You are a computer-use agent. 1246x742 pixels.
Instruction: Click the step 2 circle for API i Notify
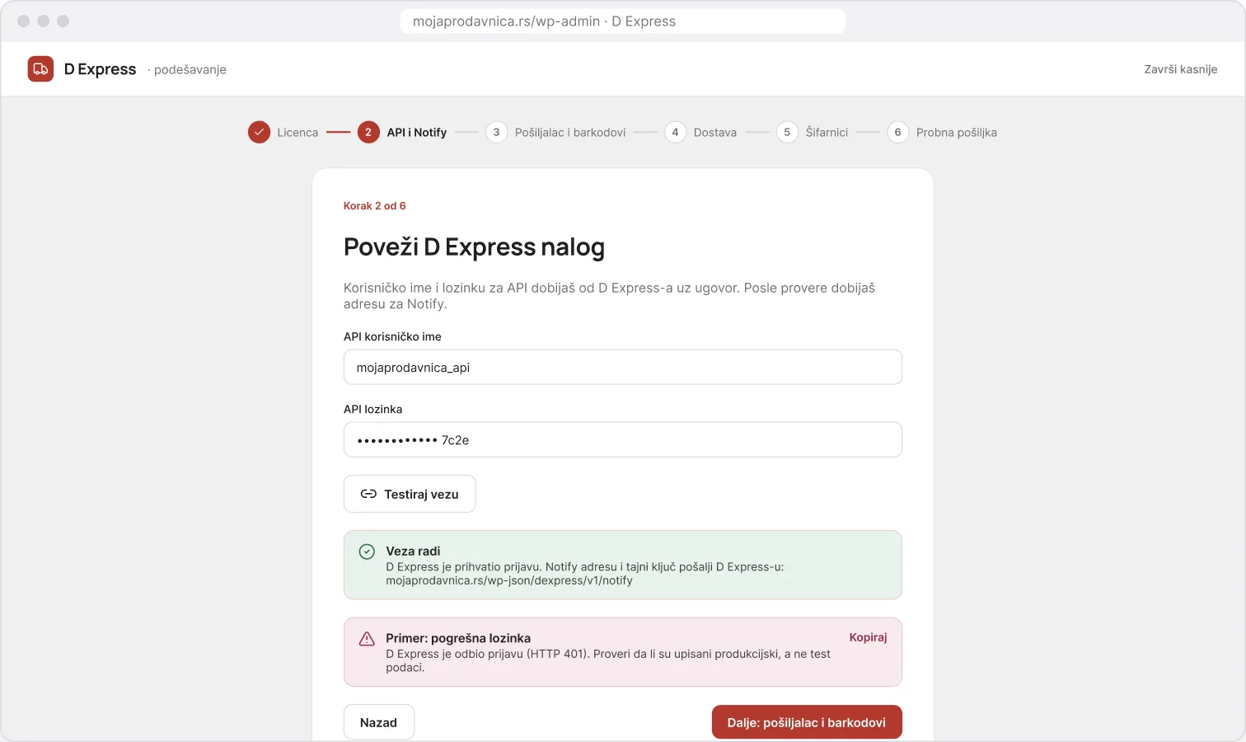368,132
